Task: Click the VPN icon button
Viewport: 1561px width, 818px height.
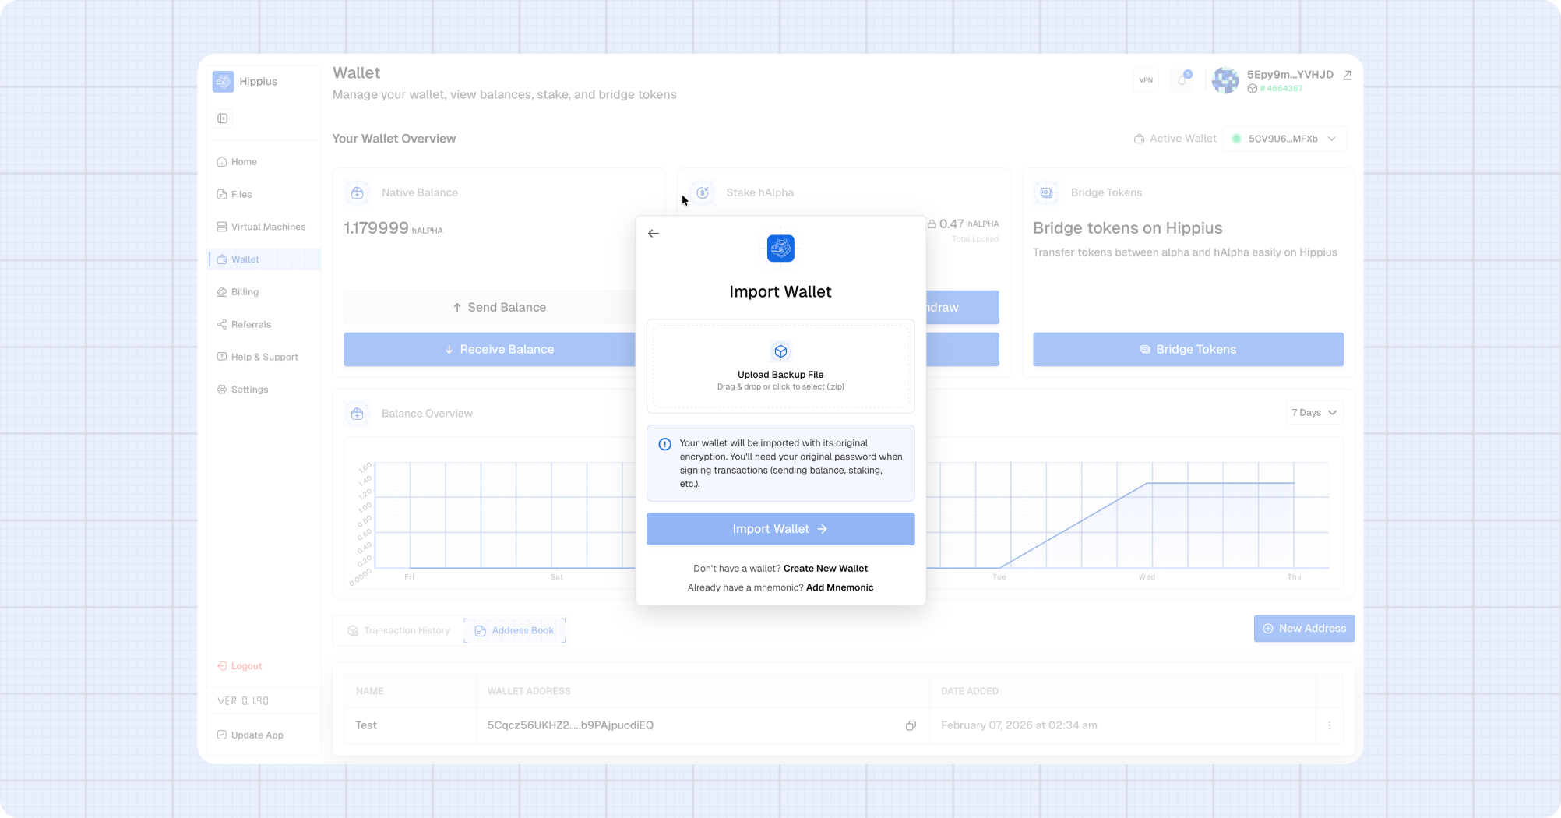Action: coord(1146,80)
